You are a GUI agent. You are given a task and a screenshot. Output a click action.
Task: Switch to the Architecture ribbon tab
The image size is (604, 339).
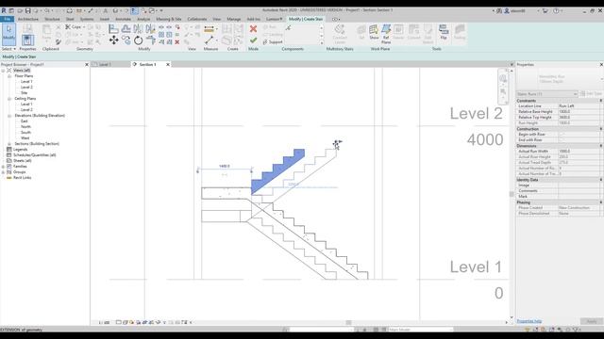pyautogui.click(x=28, y=19)
